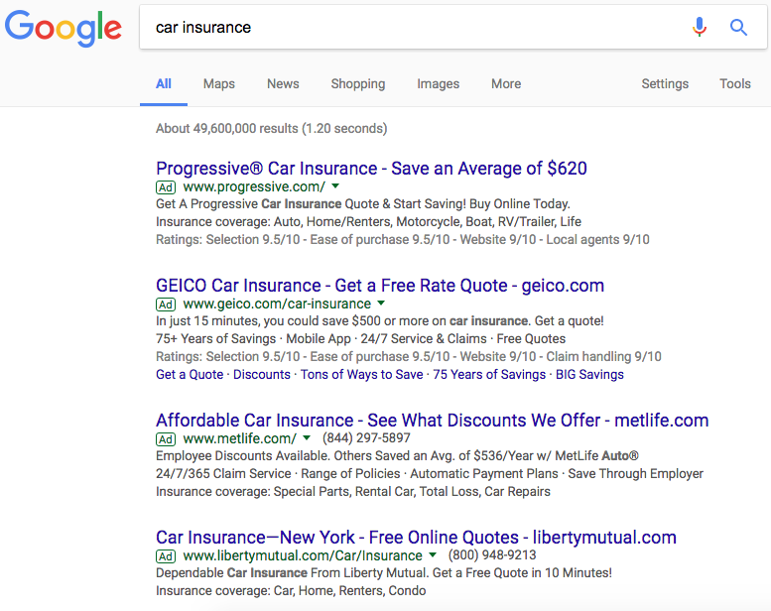The image size is (771, 611).
Task: Open the search Tools options
Action: pyautogui.click(x=735, y=84)
